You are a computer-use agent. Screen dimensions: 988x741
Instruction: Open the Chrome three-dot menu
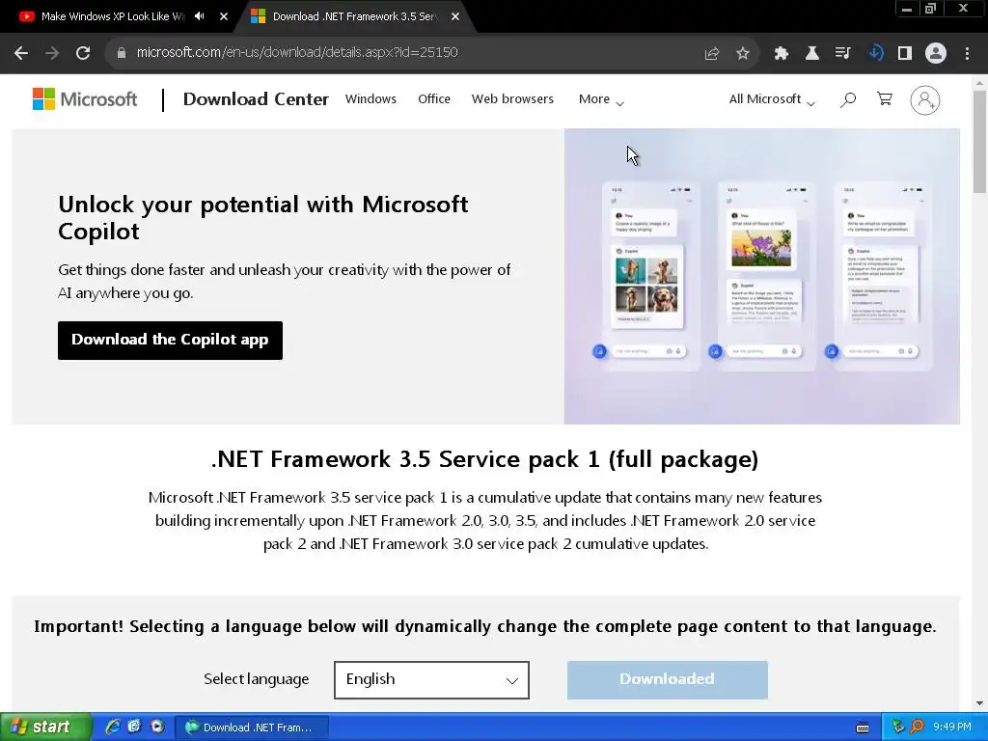click(x=967, y=53)
